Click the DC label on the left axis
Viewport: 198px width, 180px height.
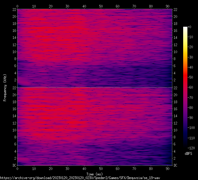pos(14,165)
